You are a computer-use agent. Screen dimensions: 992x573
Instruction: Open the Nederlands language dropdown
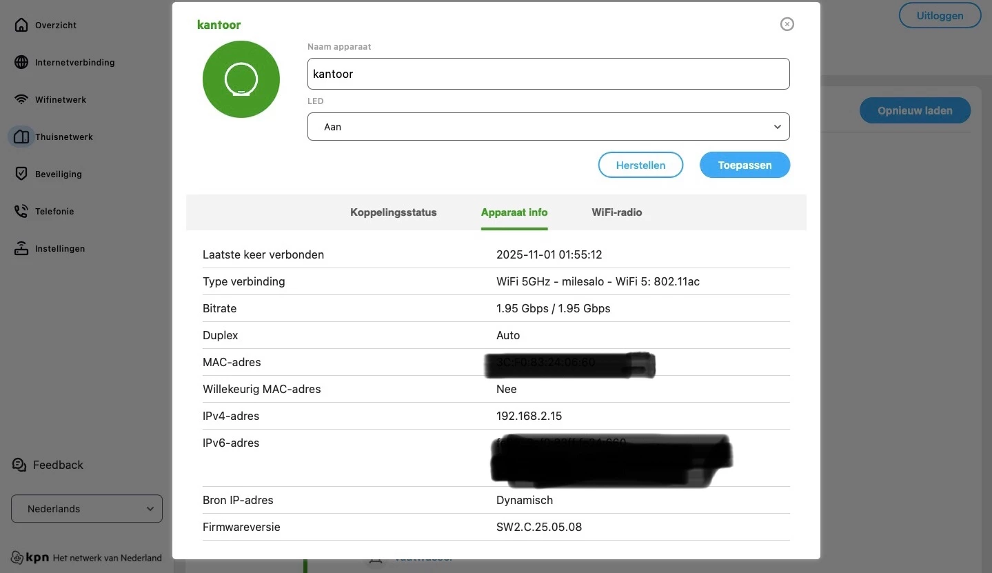coord(87,509)
